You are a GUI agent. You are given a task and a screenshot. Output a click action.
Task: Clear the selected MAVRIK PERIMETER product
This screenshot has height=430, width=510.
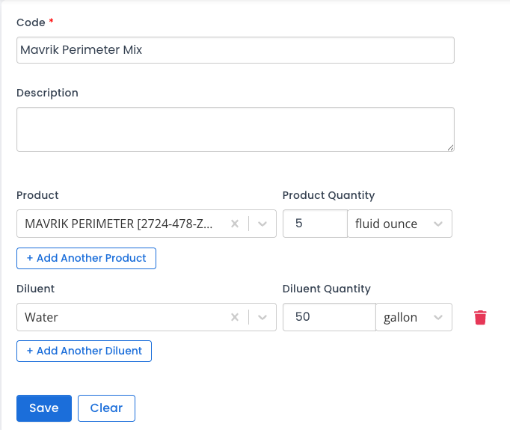(x=235, y=224)
